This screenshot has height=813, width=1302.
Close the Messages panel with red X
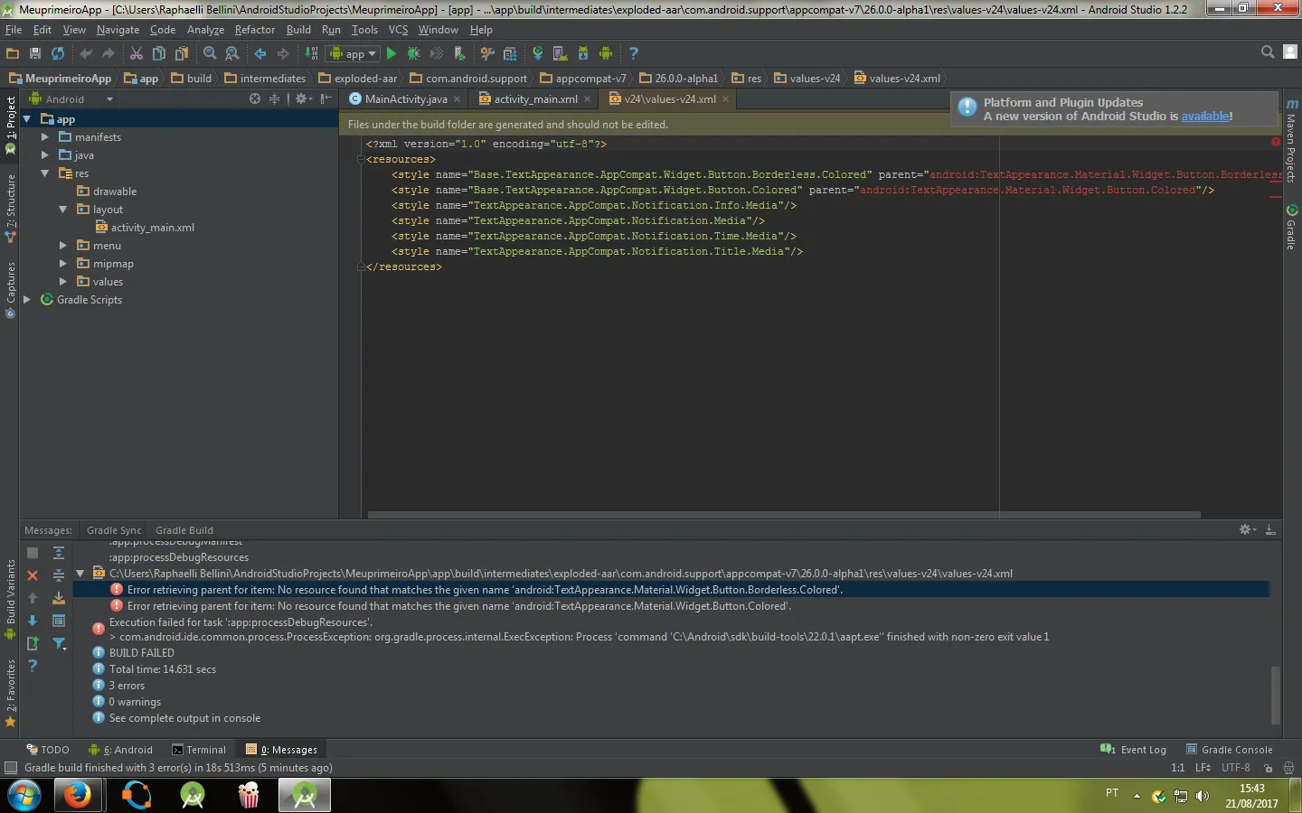[33, 575]
